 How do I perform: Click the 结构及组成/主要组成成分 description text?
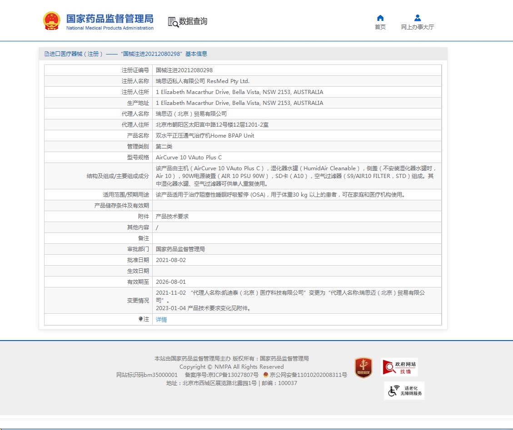click(x=296, y=176)
